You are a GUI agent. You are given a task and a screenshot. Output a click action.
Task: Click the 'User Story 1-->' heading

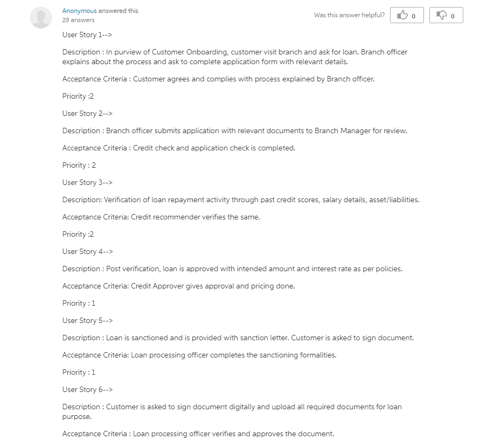point(87,35)
